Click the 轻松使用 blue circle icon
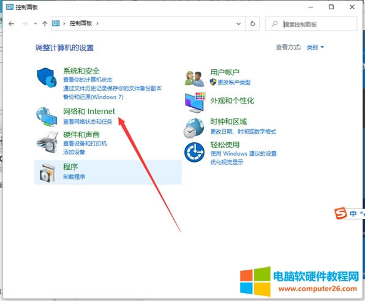 pyautogui.click(x=194, y=153)
